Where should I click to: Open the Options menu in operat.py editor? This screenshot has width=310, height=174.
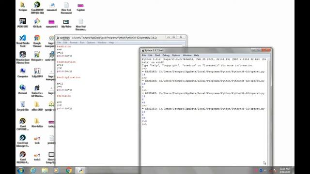pyautogui.click(x=91, y=43)
